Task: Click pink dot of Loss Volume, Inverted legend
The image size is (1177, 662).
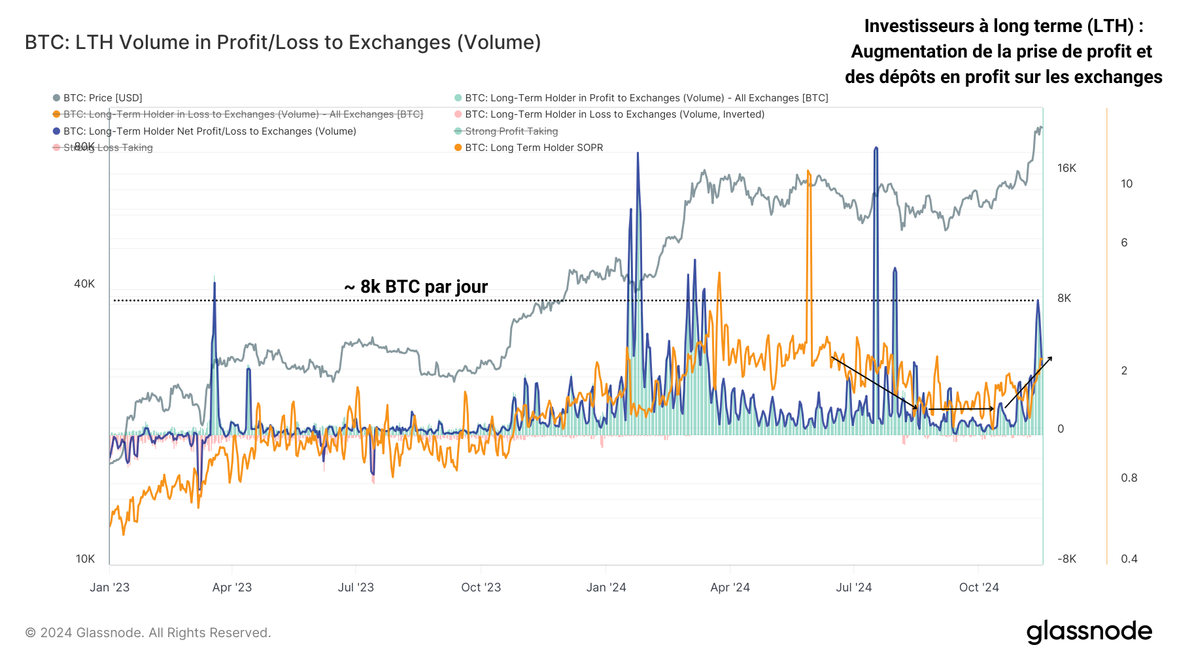Action: (458, 114)
